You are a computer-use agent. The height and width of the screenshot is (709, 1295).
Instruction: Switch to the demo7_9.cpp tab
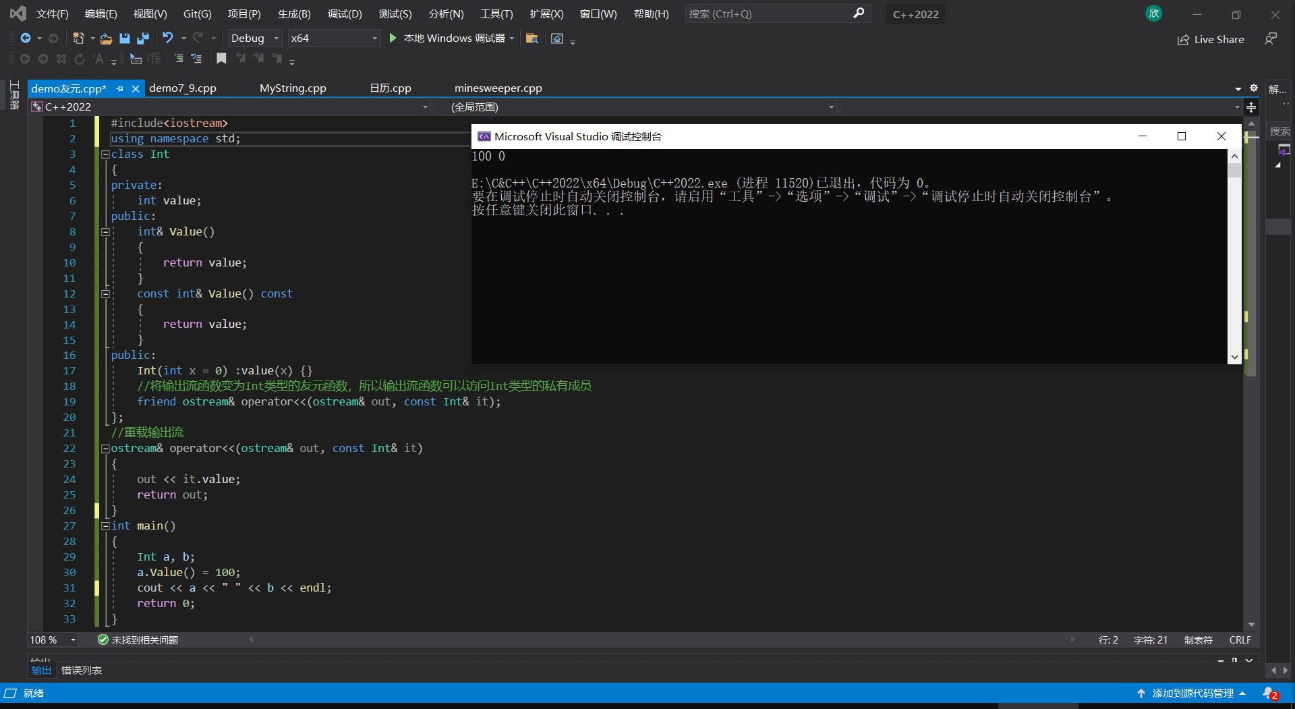tap(183, 88)
